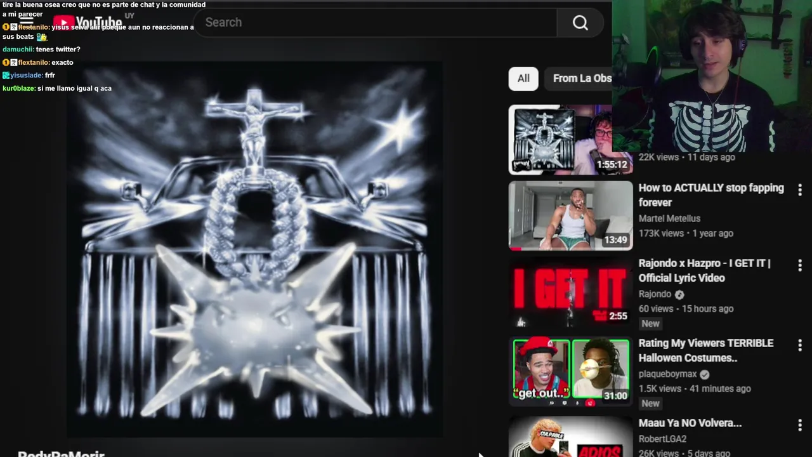Image resolution: width=812 pixels, height=457 pixels.
Task: Open options menu for Rating My Viewers video
Action: [x=800, y=345]
